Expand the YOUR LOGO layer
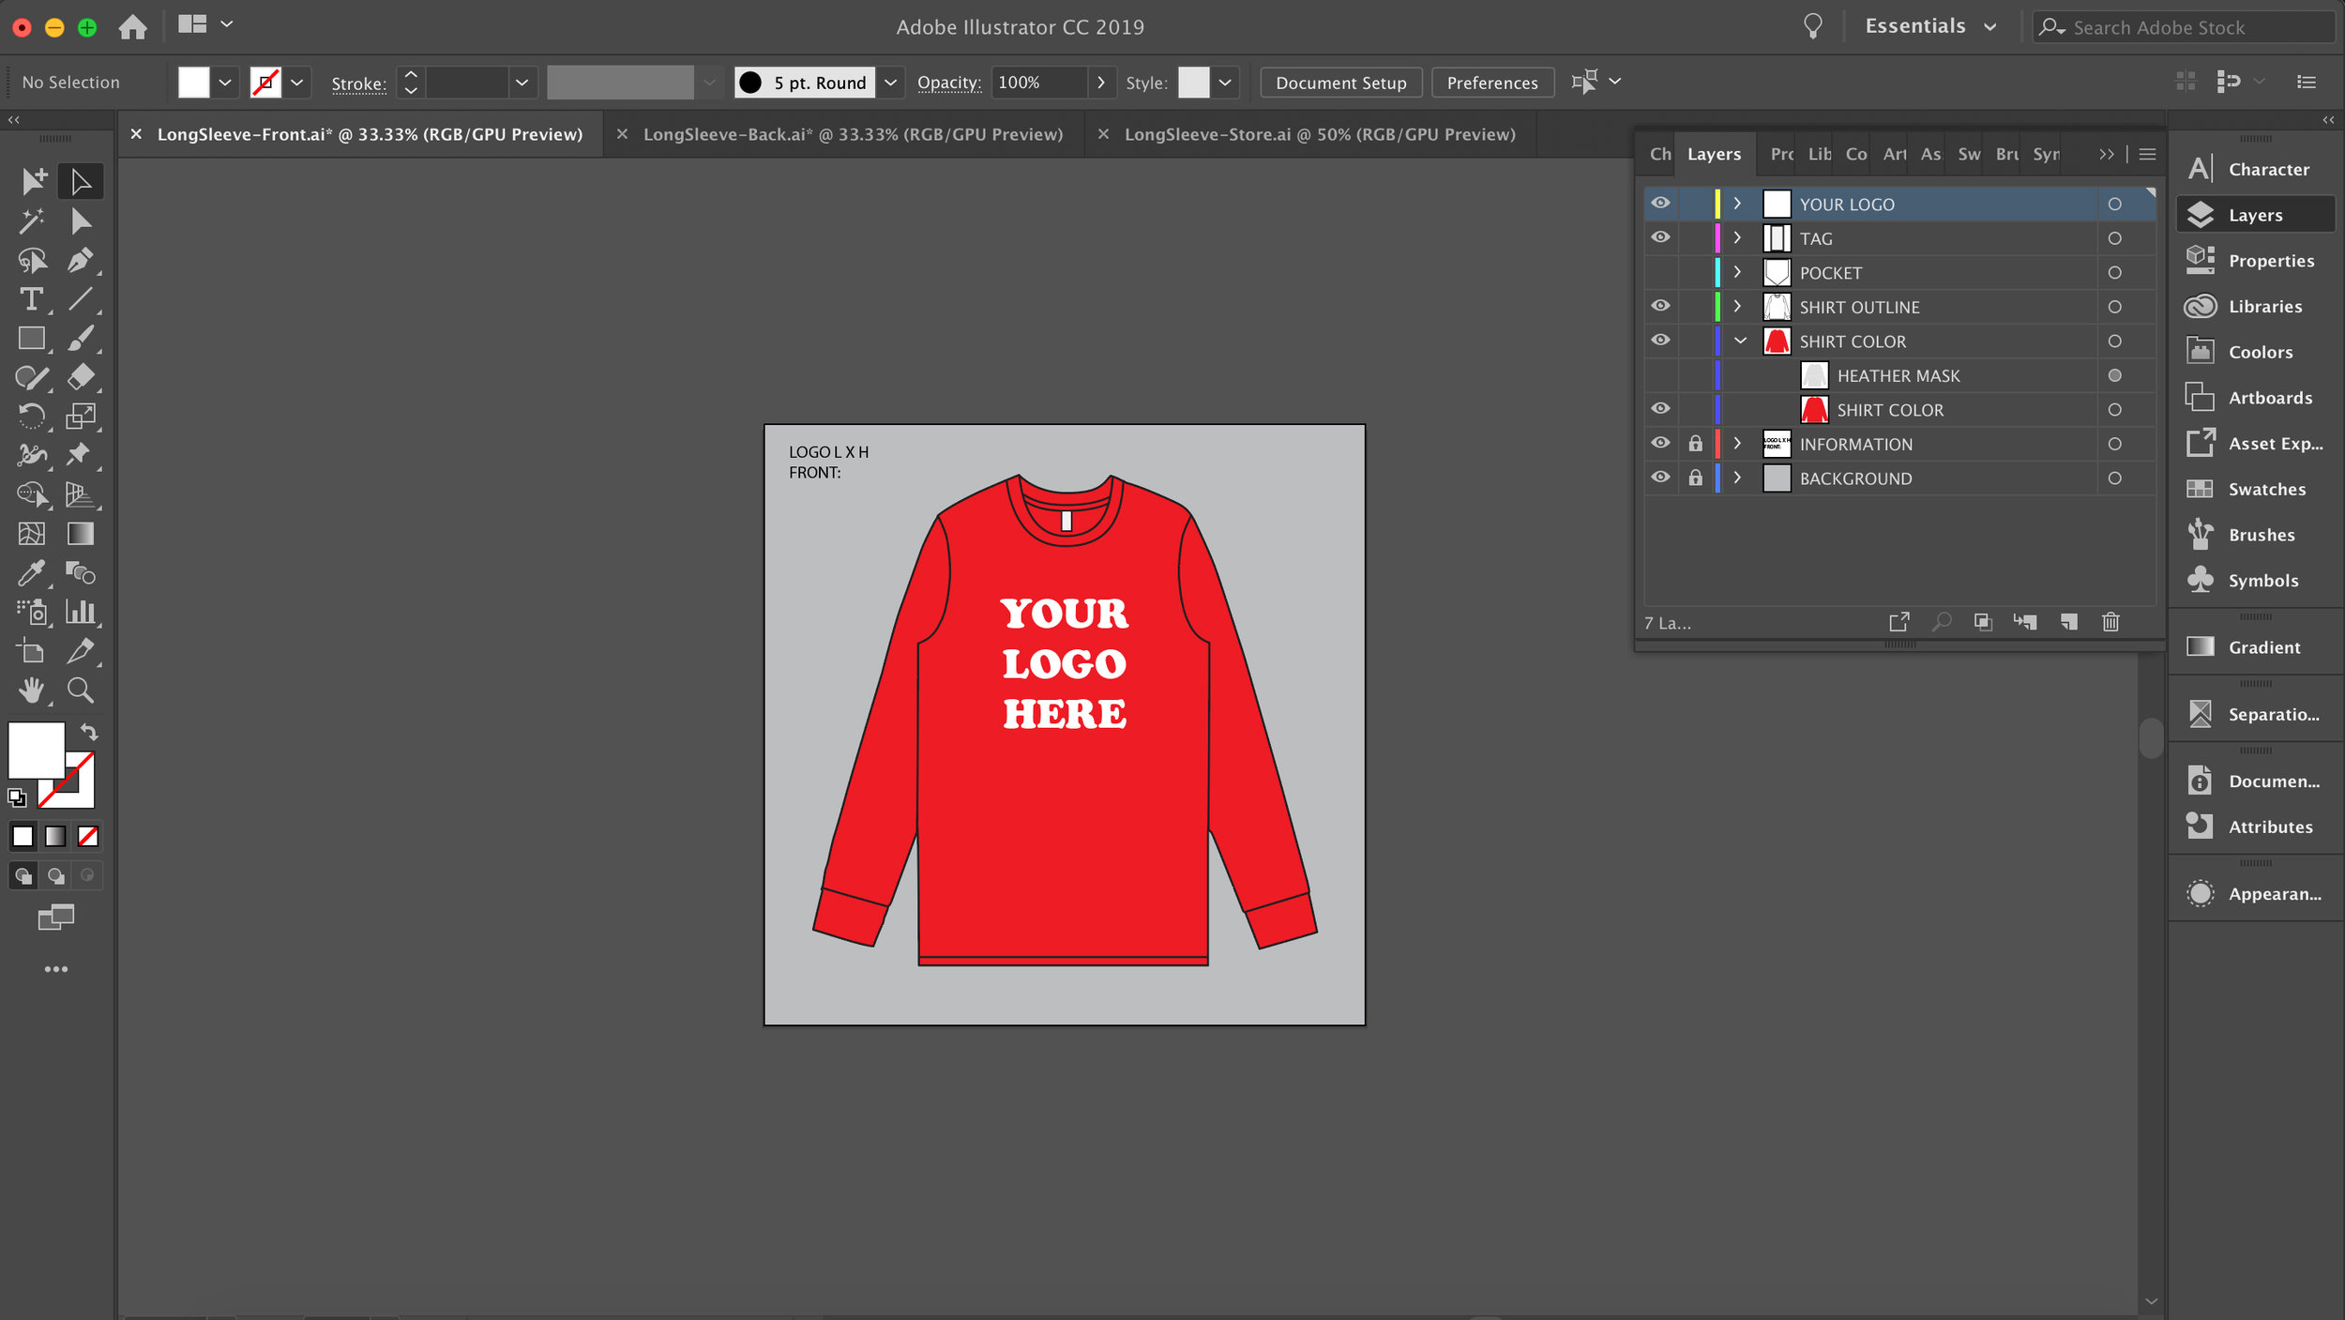This screenshot has width=2345, height=1320. click(1737, 204)
